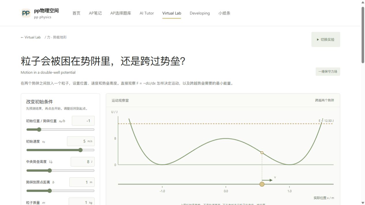The height and width of the screenshot is (205, 365).
Task: Click the 初始位置 slider handle
Action: click(39, 130)
